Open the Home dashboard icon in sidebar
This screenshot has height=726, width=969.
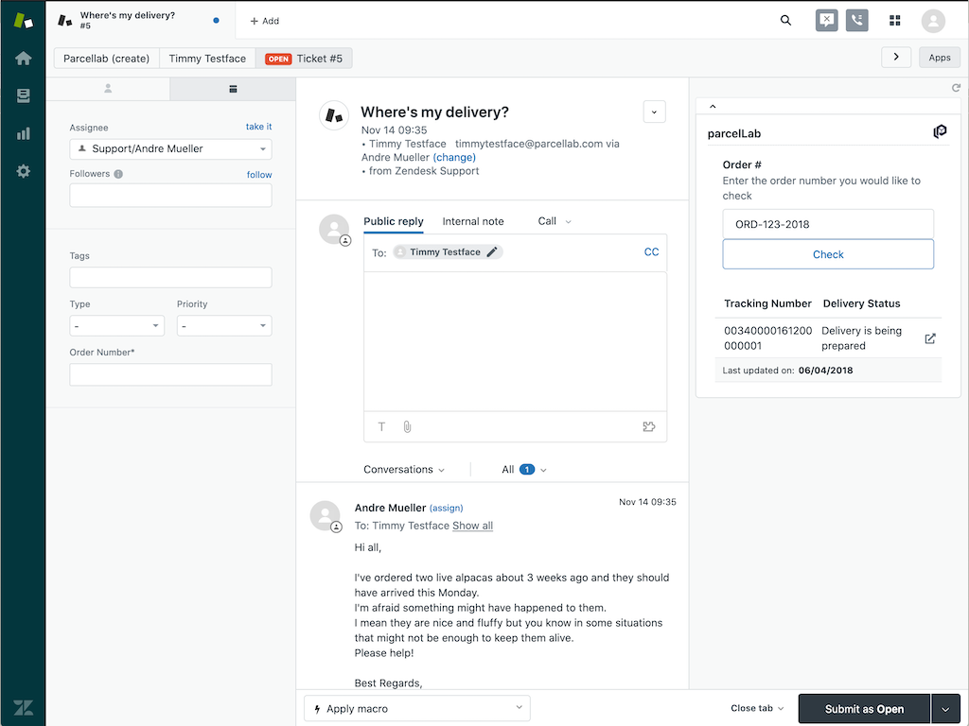pos(23,59)
